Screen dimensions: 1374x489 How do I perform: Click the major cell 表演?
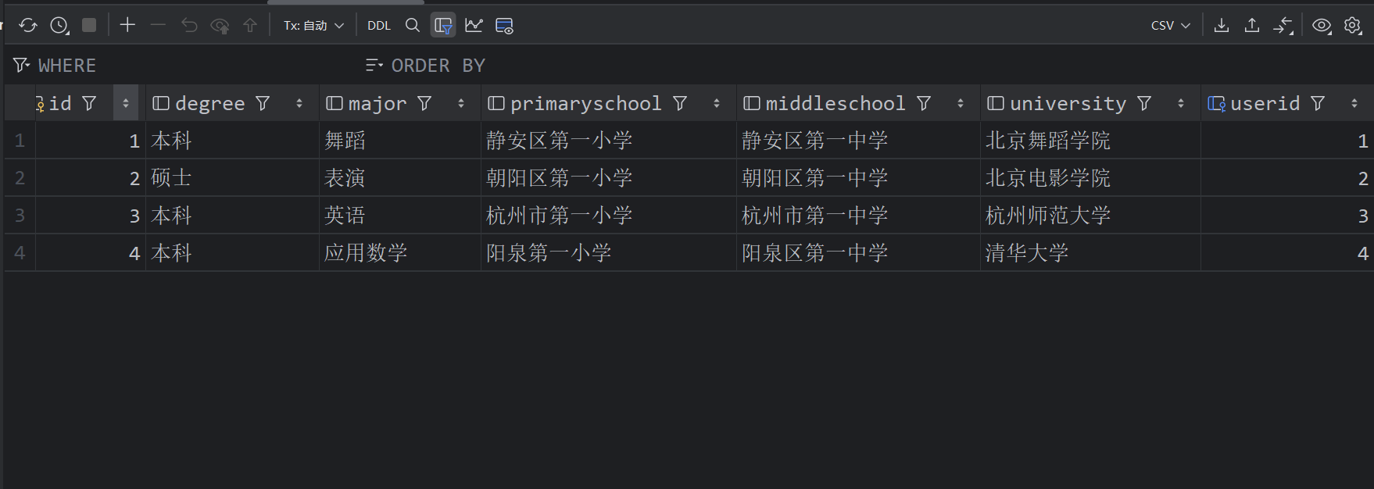point(400,178)
